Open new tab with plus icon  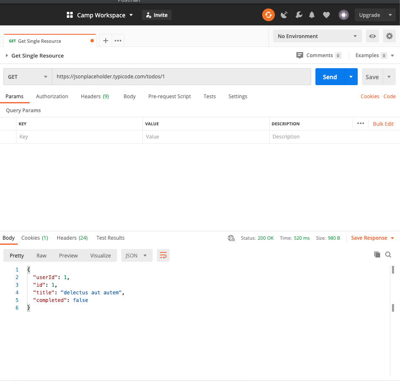point(106,41)
